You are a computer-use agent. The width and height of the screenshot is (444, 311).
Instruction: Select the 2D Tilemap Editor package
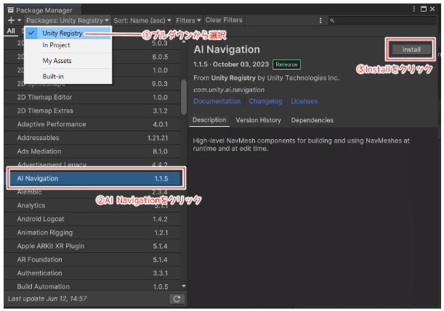point(92,97)
